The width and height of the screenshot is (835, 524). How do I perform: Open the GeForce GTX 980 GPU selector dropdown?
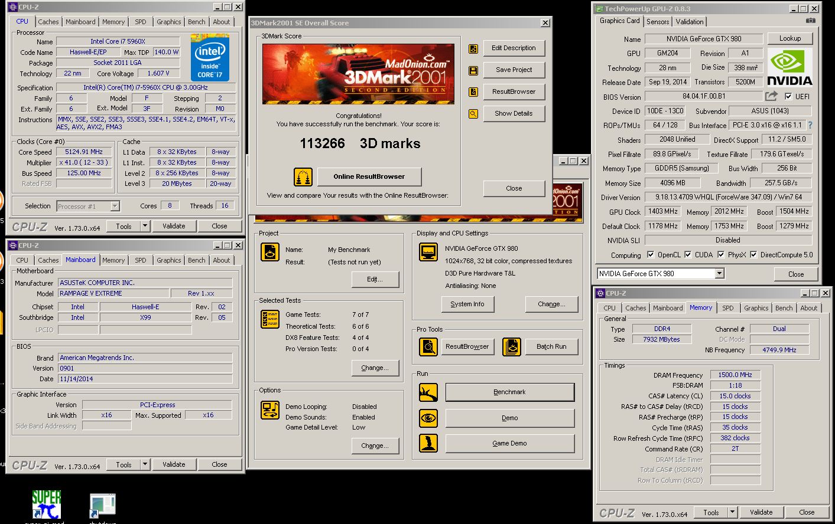(x=719, y=274)
